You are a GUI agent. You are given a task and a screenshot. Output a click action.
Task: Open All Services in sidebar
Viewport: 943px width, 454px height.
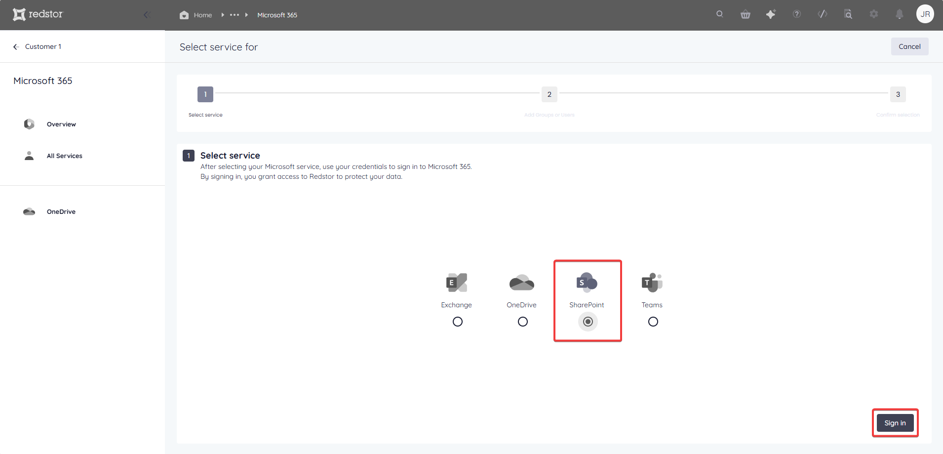click(x=65, y=156)
